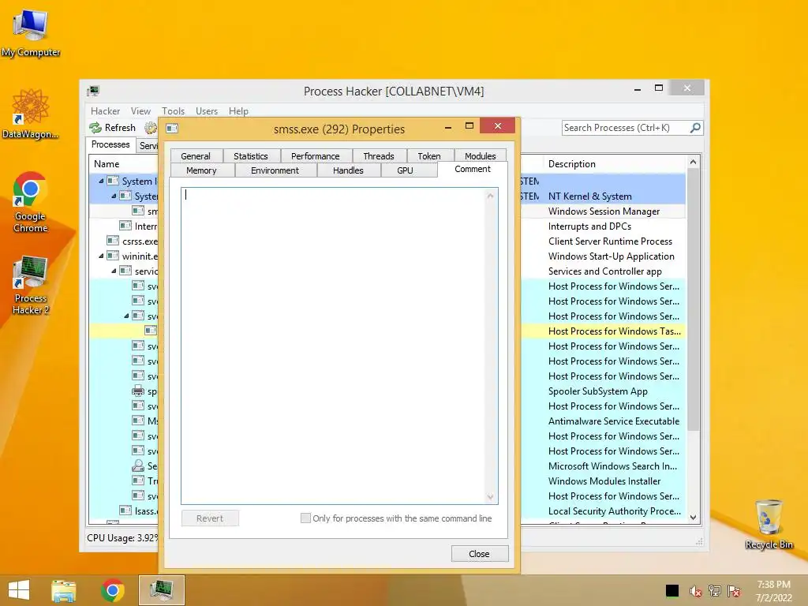Click the process list vertical scrollbar thumb

click(x=693, y=300)
